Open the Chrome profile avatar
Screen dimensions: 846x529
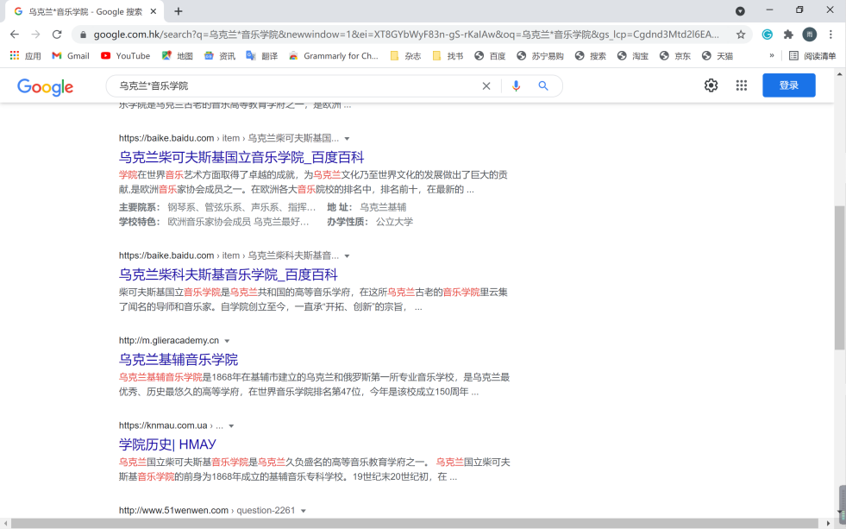tap(809, 34)
